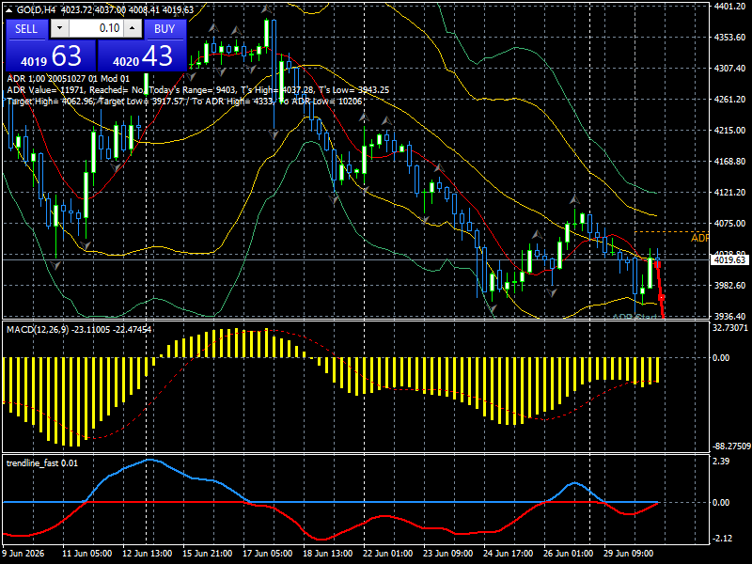The image size is (752, 564).
Task: Click the 4075.00 price scale value
Action: pos(729,224)
